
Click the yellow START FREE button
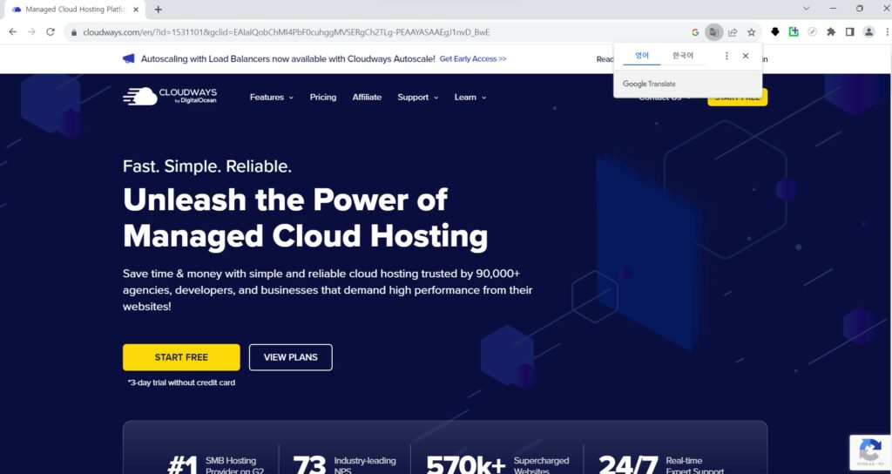point(181,357)
